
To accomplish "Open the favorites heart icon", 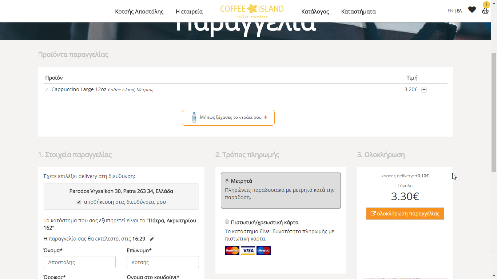I will tap(472, 10).
